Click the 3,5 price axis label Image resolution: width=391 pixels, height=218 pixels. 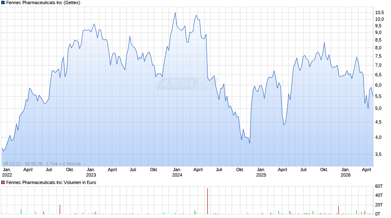(x=378, y=154)
